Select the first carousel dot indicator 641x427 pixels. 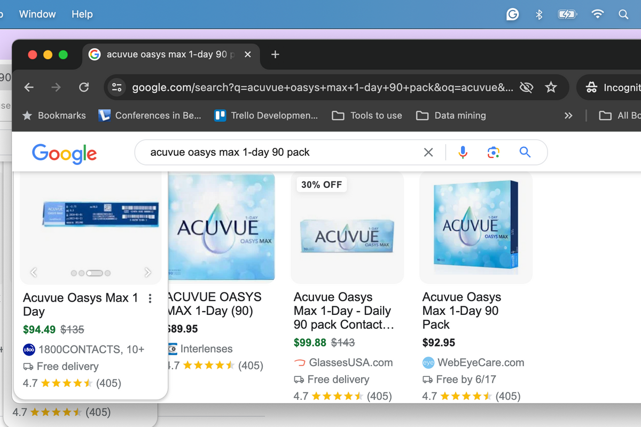pos(74,273)
